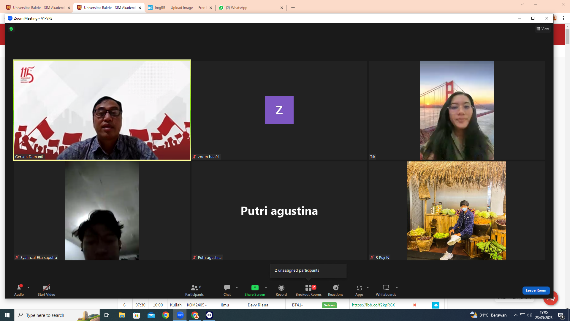570x321 pixels.
Task: Open Mail app from taskbar
Action: (151, 315)
